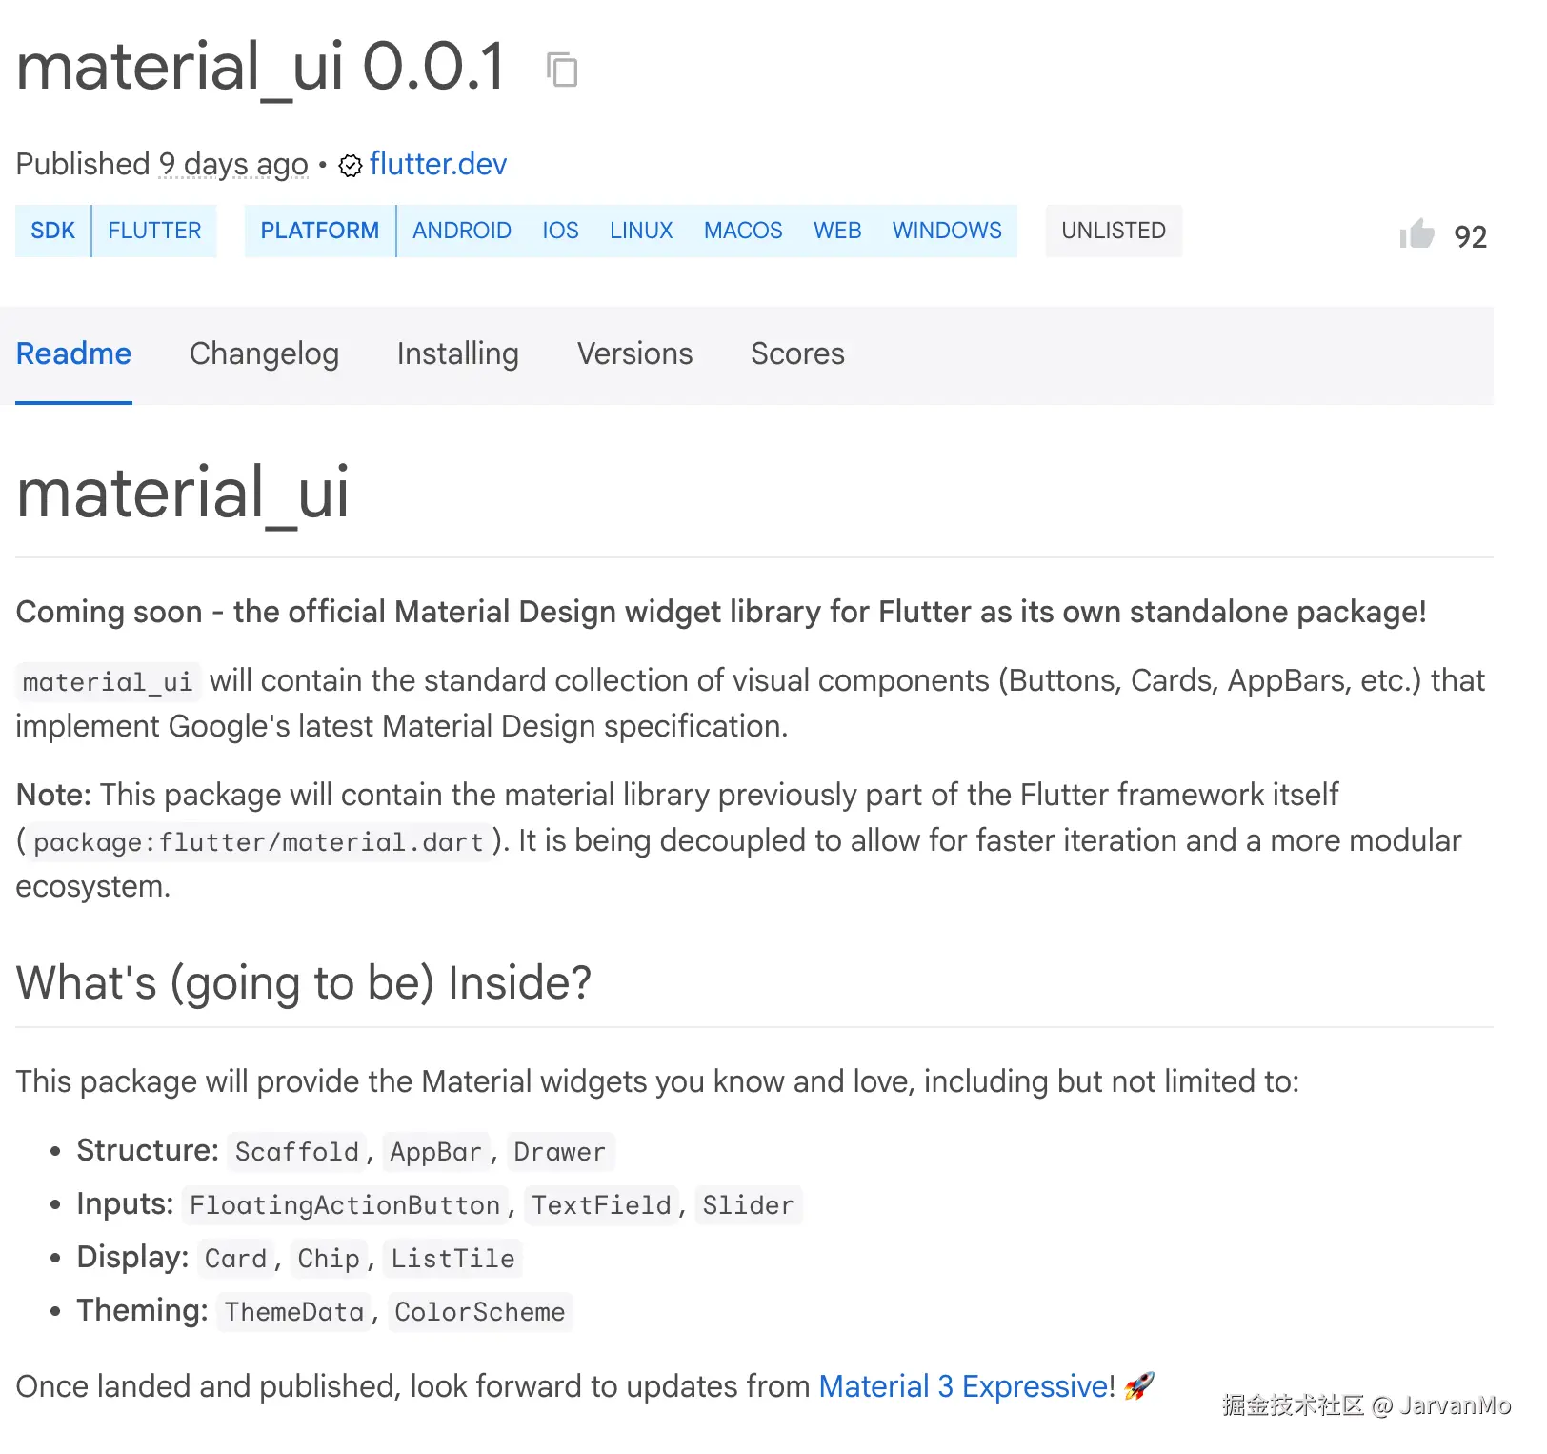Screen dimensions: 1547x1454
Task: Click the MACOS platform tag
Action: pos(743,231)
